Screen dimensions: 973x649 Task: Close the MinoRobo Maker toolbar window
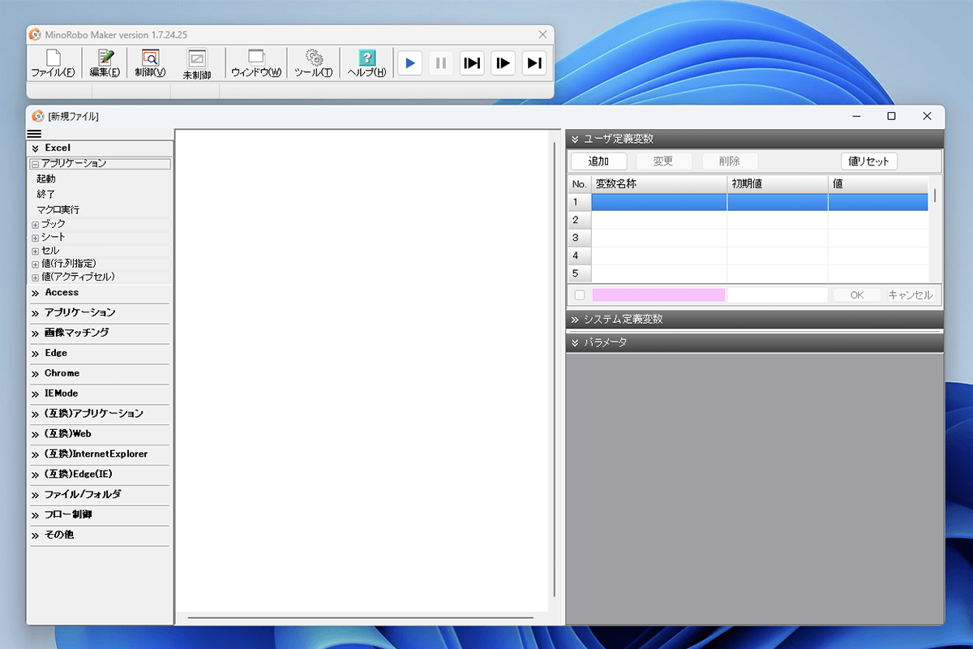click(x=542, y=35)
